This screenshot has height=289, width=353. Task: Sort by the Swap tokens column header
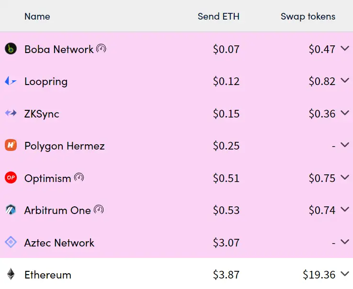tap(308, 16)
